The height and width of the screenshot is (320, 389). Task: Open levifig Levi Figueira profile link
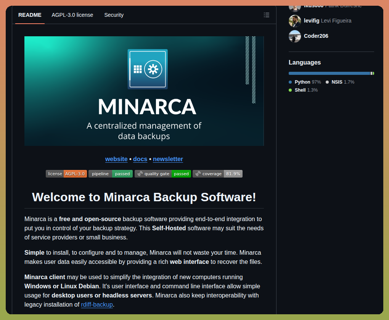(x=328, y=21)
